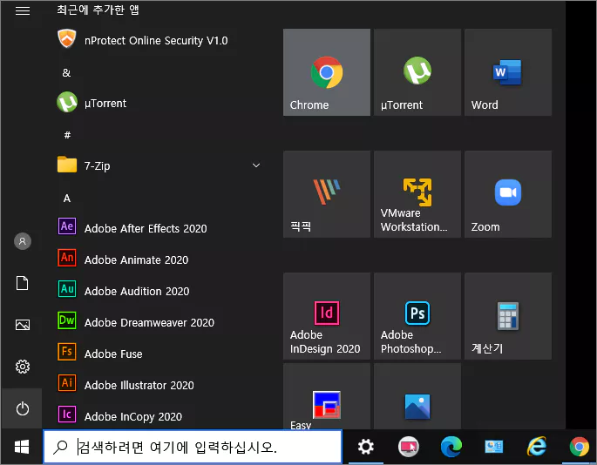Expand the hamburger menu at top

coord(23,10)
